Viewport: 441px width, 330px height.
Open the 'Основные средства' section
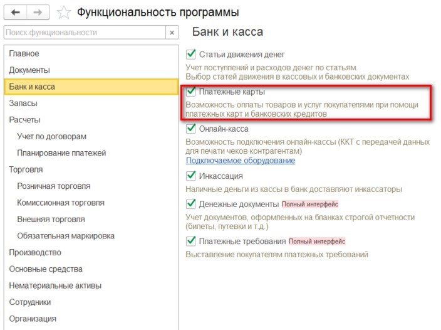pos(91,269)
